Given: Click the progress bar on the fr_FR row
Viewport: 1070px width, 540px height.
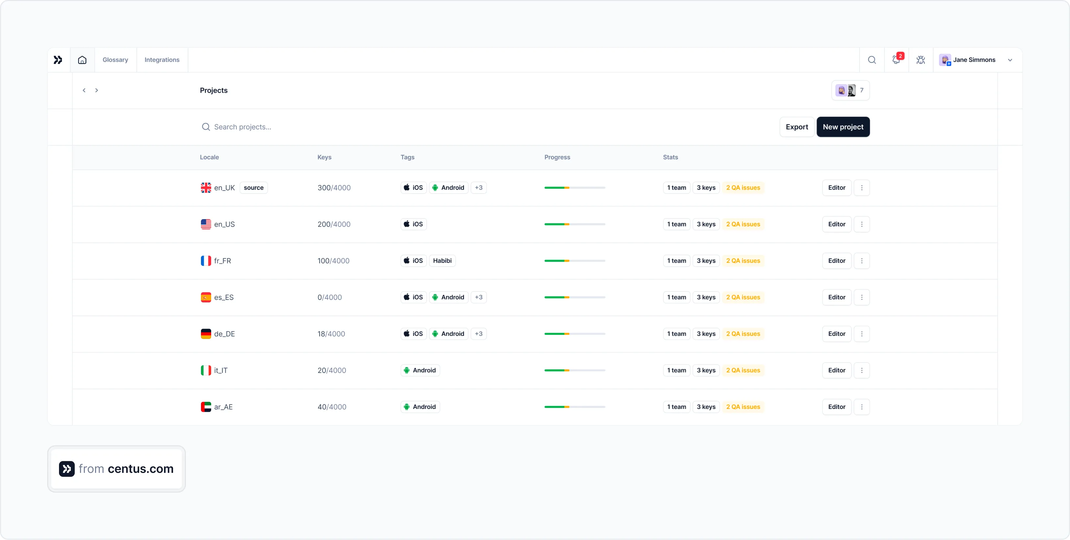Looking at the screenshot, I should [x=574, y=260].
